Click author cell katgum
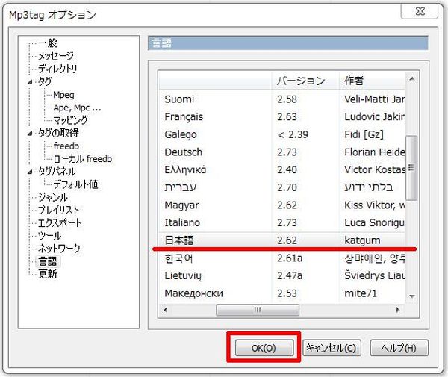Image resolution: width=448 pixels, height=377 pixels. coord(362,241)
